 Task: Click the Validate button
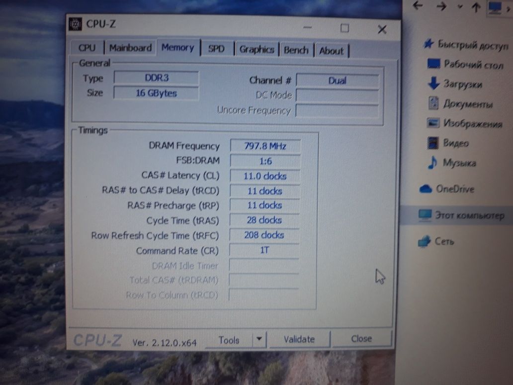[299, 339]
